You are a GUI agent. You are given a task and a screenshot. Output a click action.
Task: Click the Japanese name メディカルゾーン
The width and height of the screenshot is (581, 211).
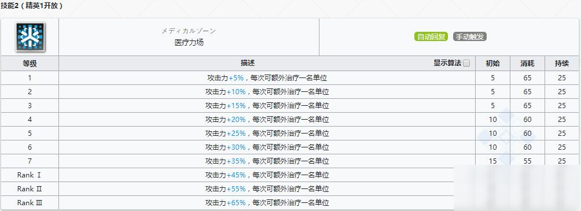(x=189, y=31)
